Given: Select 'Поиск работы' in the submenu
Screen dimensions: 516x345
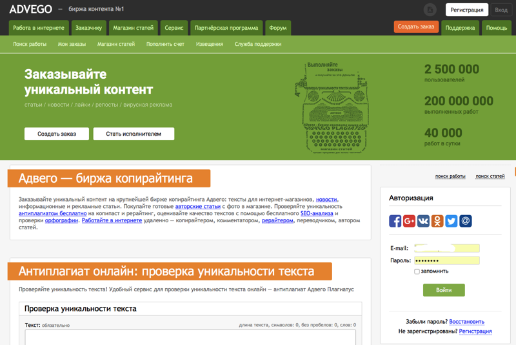Looking at the screenshot, I should pyautogui.click(x=30, y=44).
